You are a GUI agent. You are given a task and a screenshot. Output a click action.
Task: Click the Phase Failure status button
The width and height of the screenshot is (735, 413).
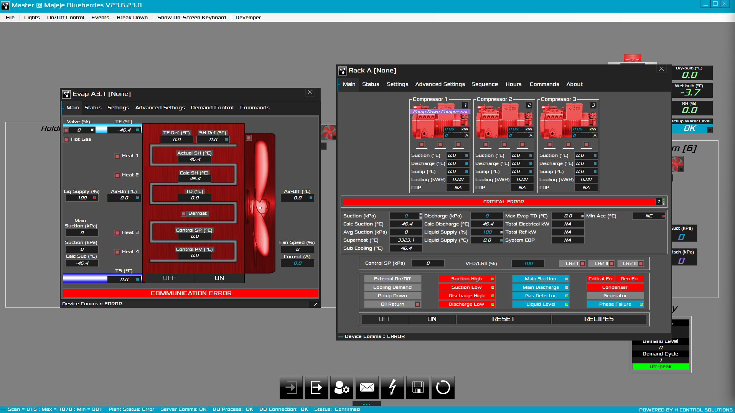click(615, 304)
